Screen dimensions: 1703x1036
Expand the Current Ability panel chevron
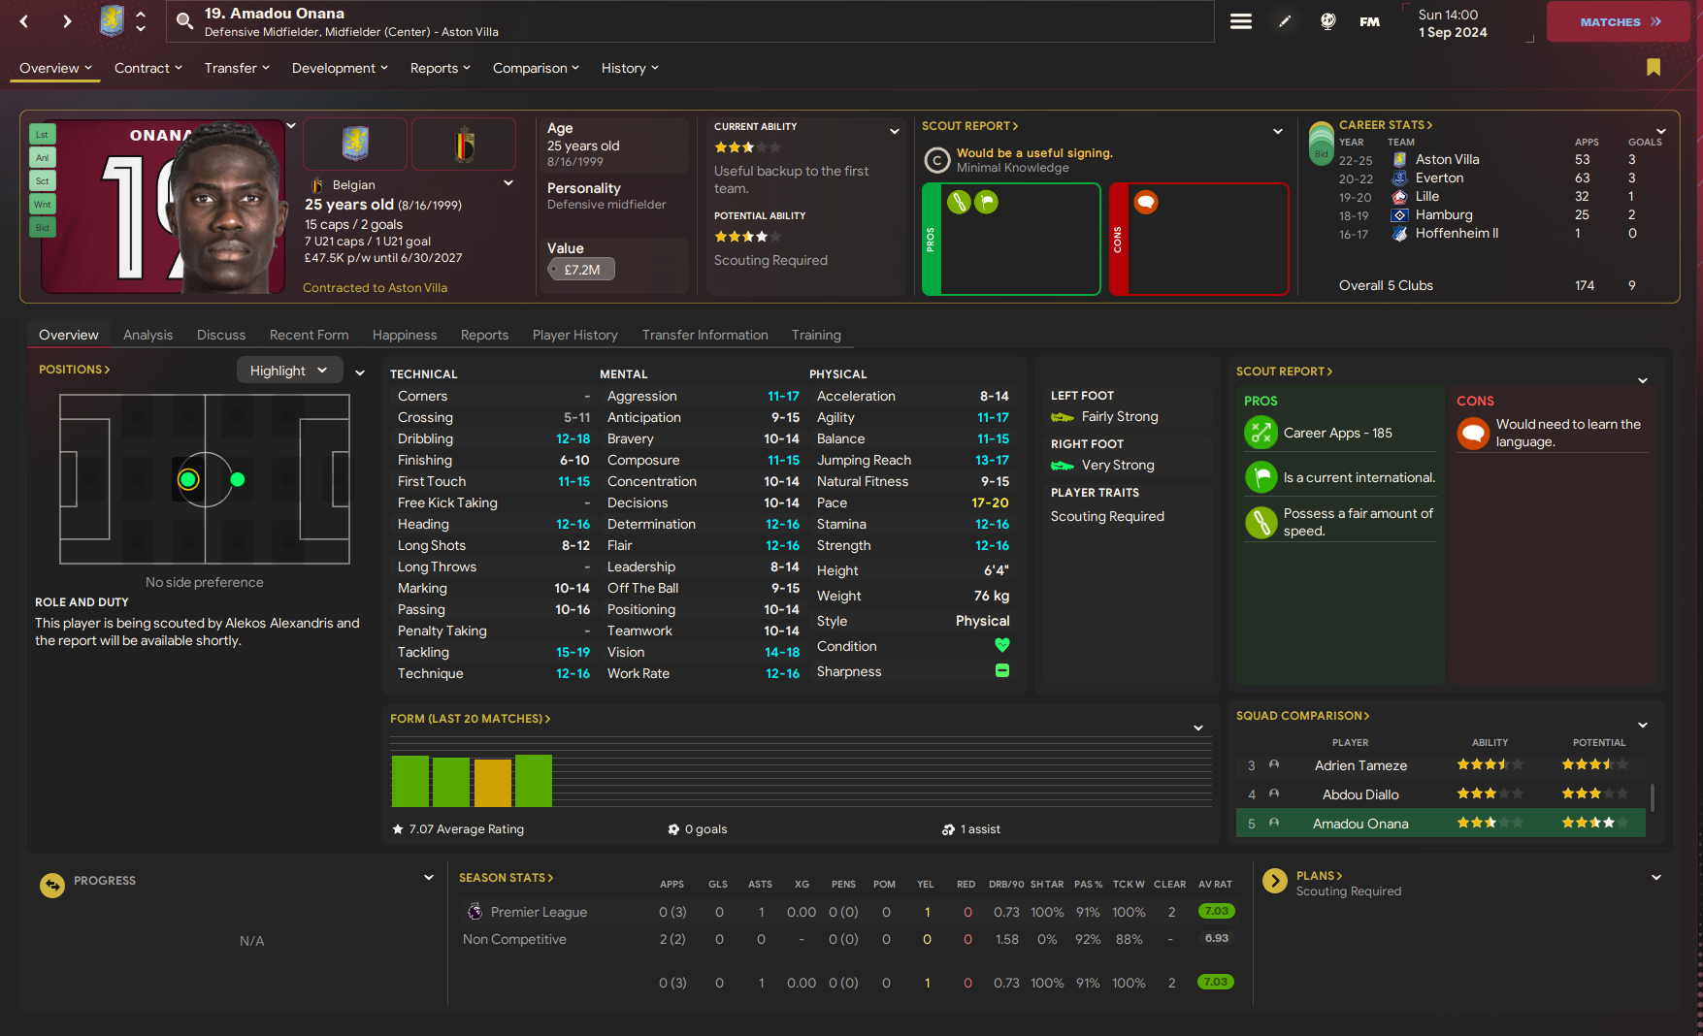[894, 131]
